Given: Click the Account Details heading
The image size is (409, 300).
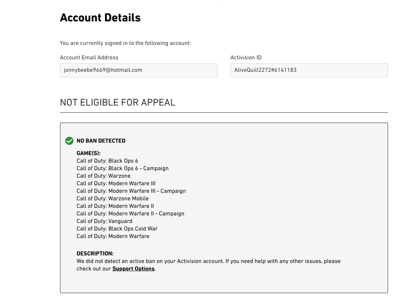Looking at the screenshot, I should pos(100,18).
